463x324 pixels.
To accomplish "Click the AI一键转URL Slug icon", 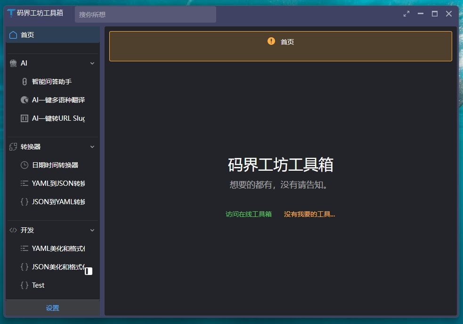I will pos(24,118).
